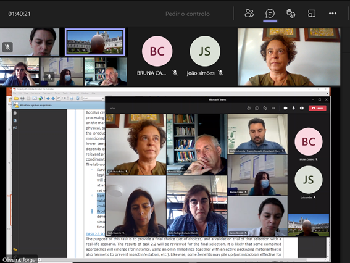Open the Pages panel in Acrobat sidebar

click(15, 113)
